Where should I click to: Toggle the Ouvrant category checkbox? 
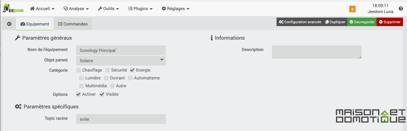tap(106, 78)
